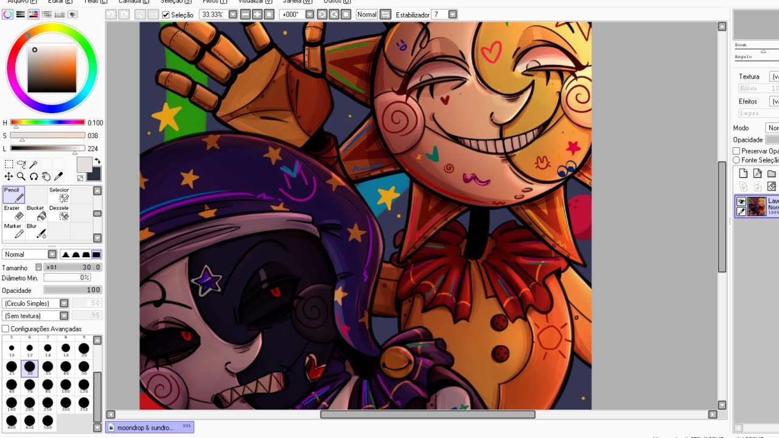
Task: Toggle the Seleção checkbox
Action: [166, 15]
